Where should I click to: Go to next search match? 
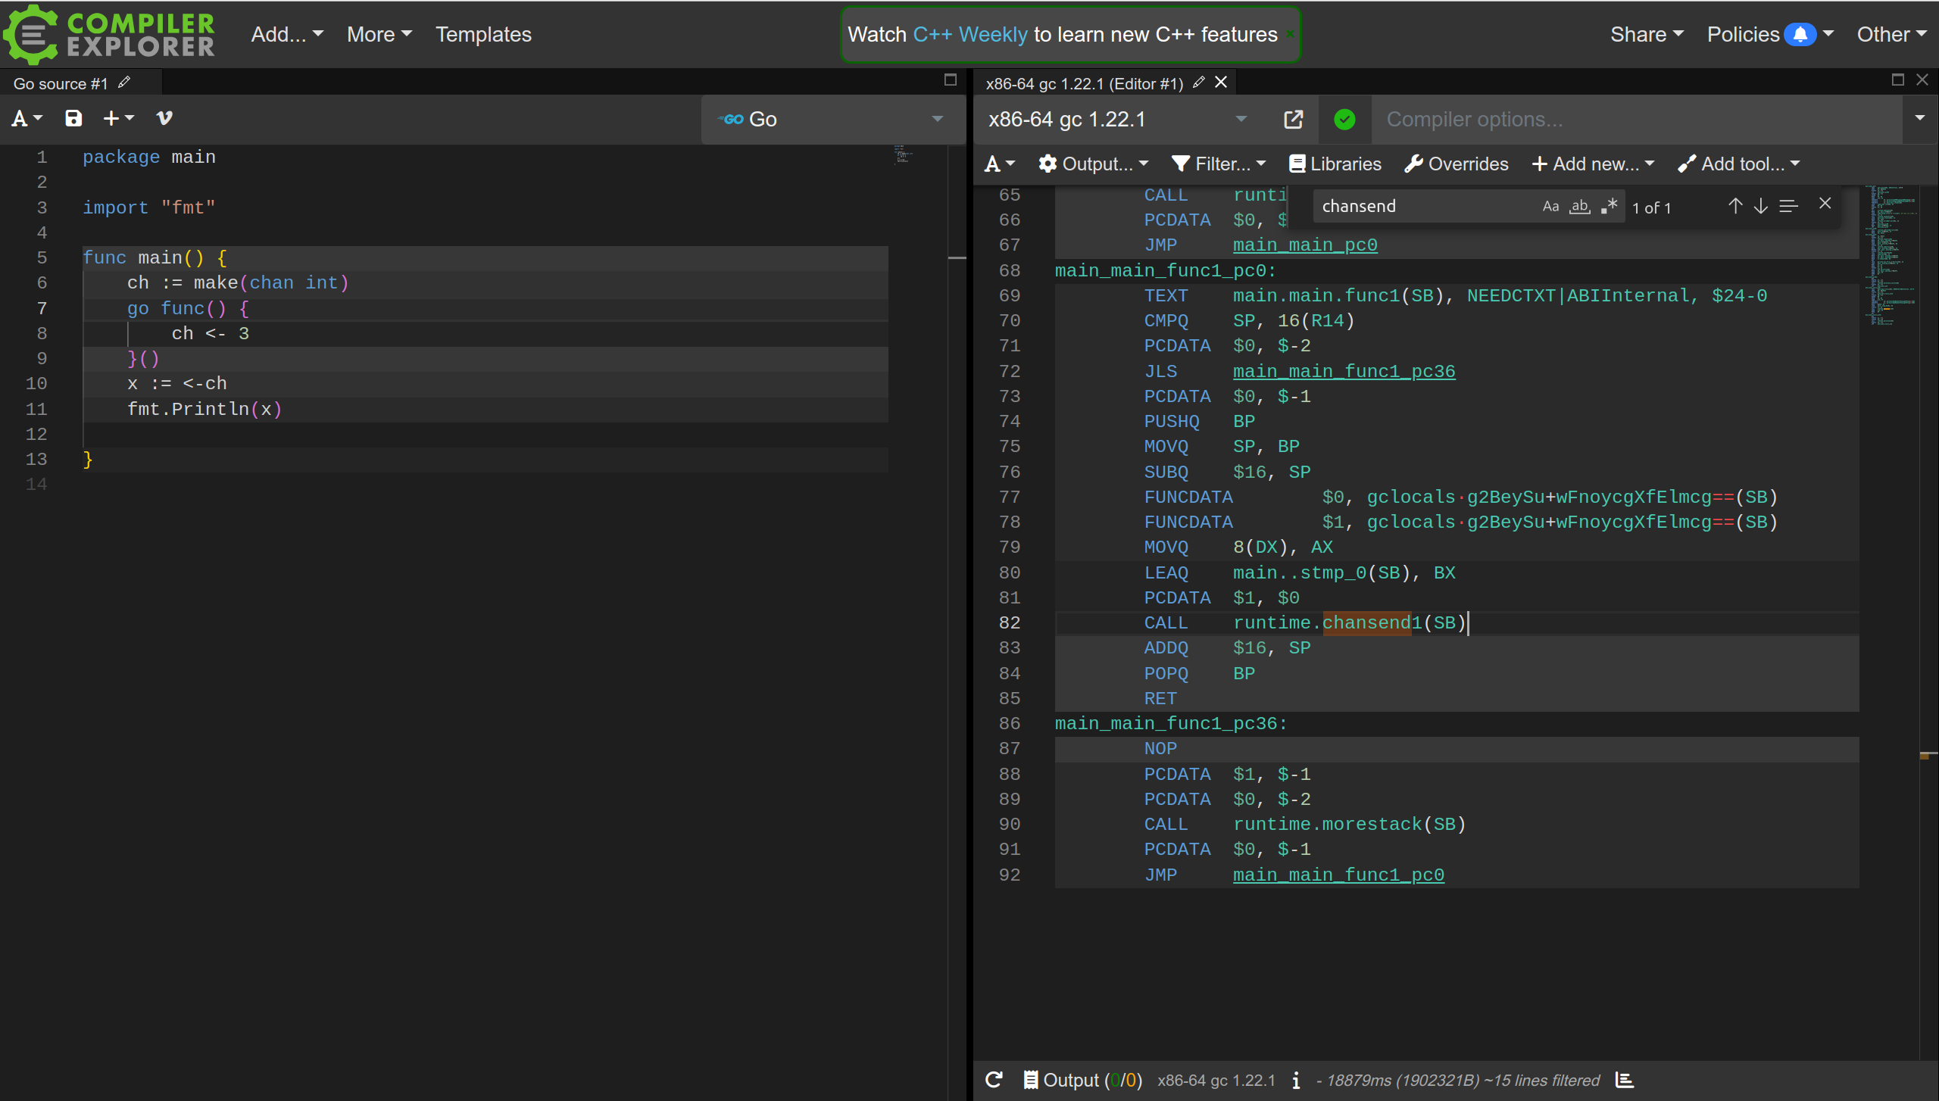coord(1761,206)
